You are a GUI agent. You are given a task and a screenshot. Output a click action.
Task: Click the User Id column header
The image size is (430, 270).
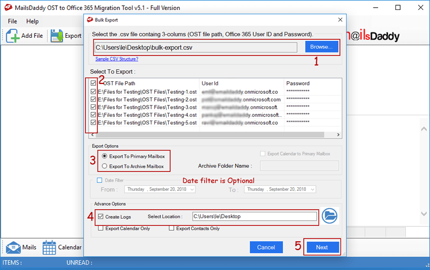[210, 83]
